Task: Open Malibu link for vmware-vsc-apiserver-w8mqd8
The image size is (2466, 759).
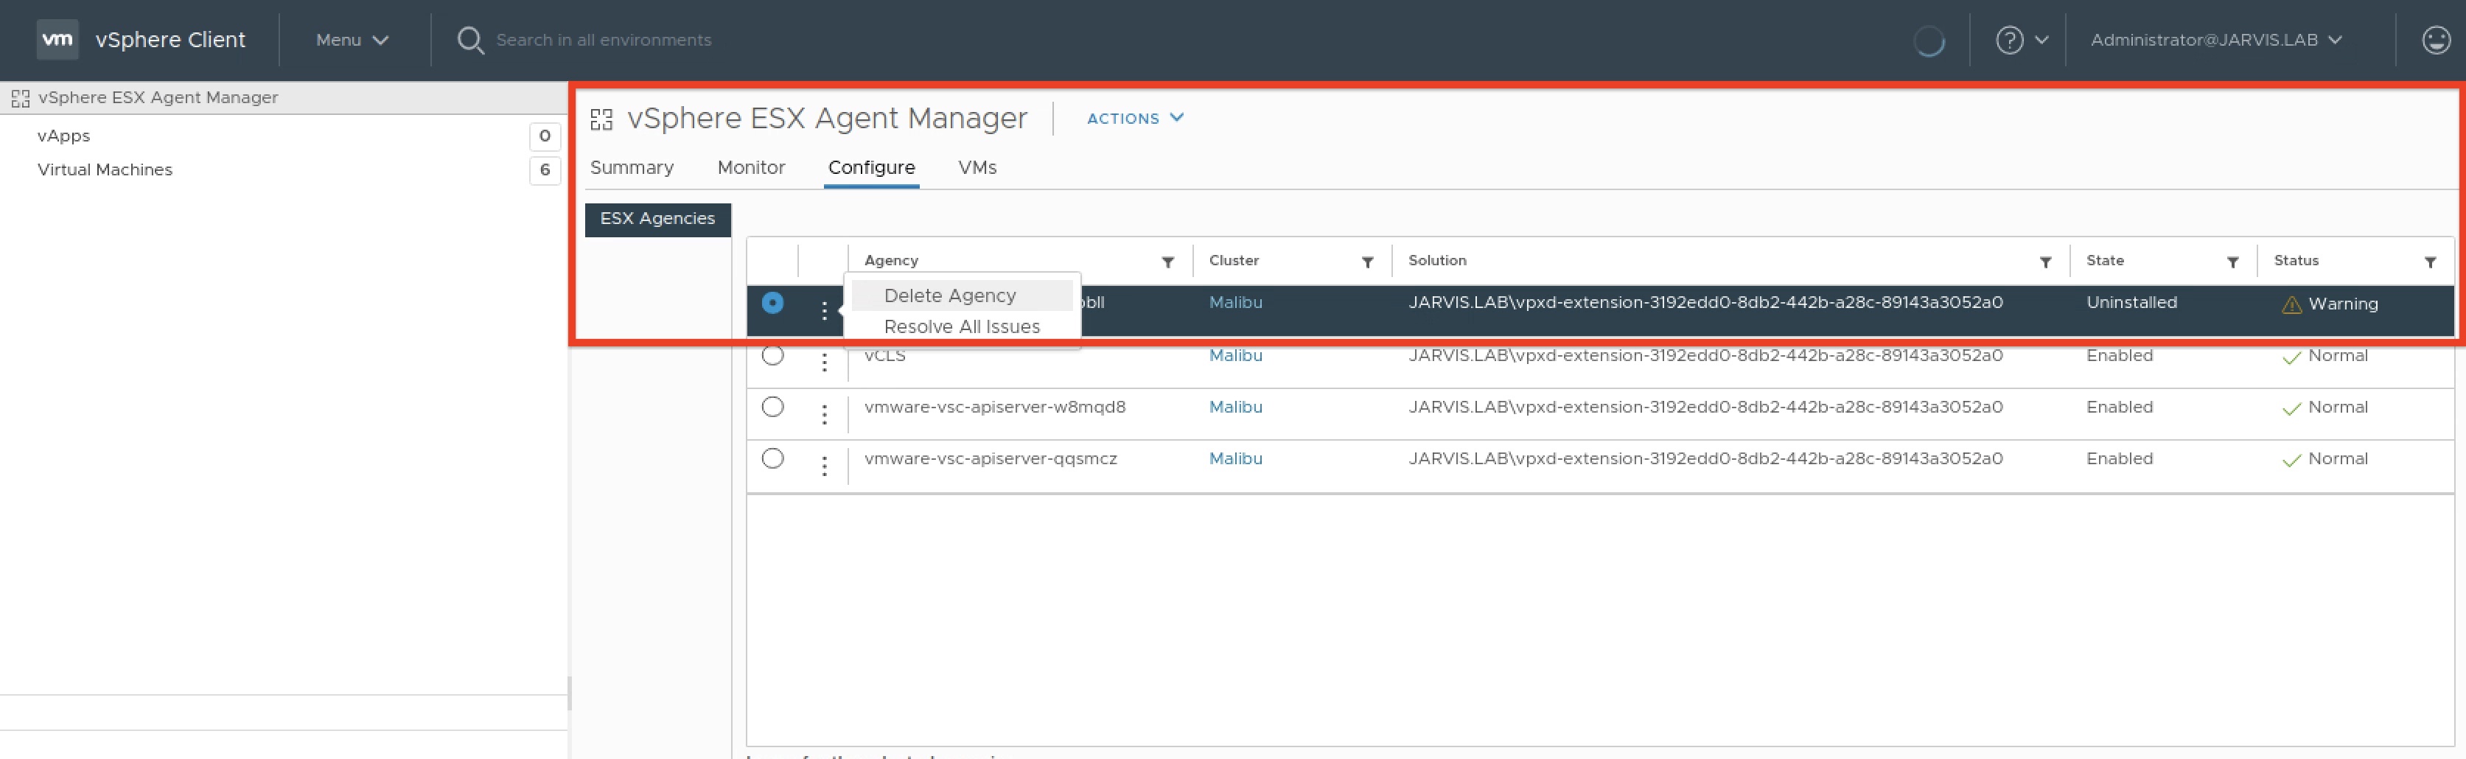Action: 1235,407
